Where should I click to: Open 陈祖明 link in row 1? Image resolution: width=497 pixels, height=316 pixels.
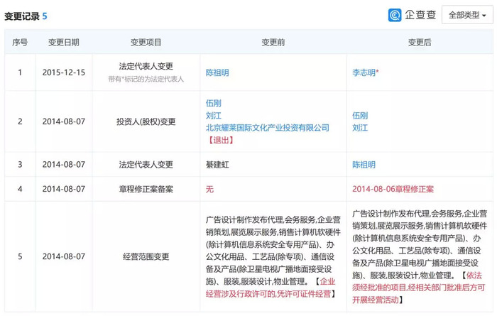point(217,72)
